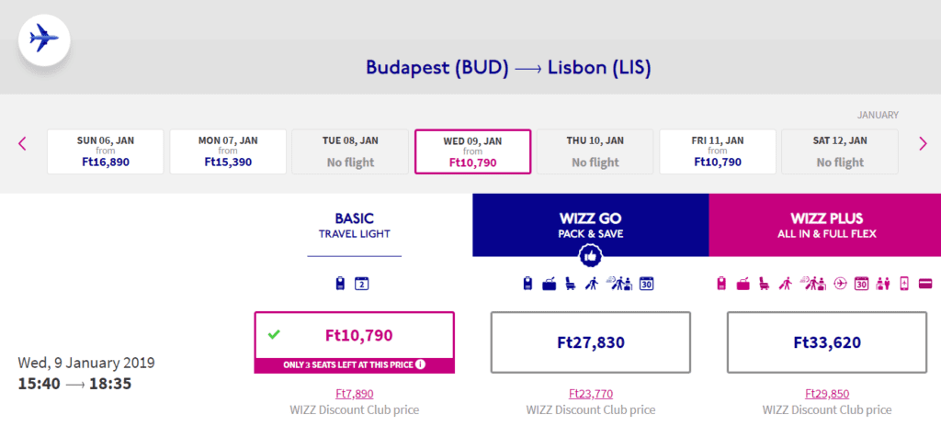Click the airplane icon in the white circle

pyautogui.click(x=44, y=40)
